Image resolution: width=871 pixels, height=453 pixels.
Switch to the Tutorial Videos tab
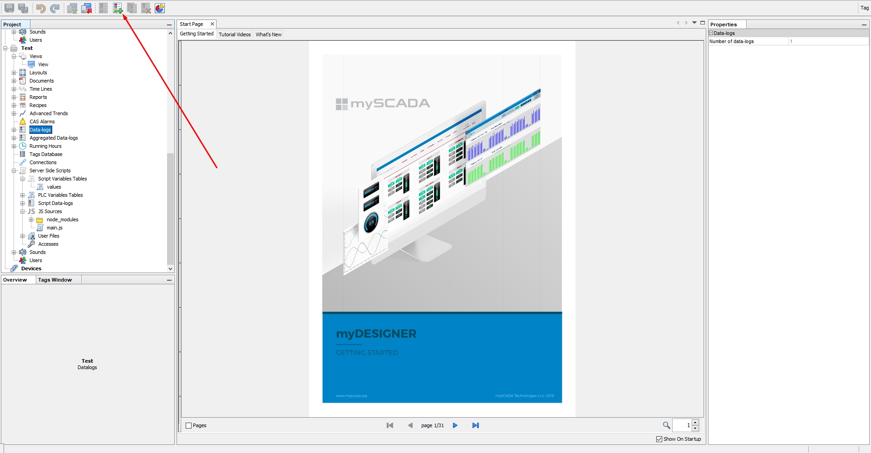[235, 34]
